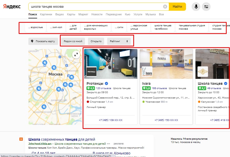This screenshot has width=230, height=157.
Task: Click the 4,9 rating badge for Protancy
Action: 91,88
